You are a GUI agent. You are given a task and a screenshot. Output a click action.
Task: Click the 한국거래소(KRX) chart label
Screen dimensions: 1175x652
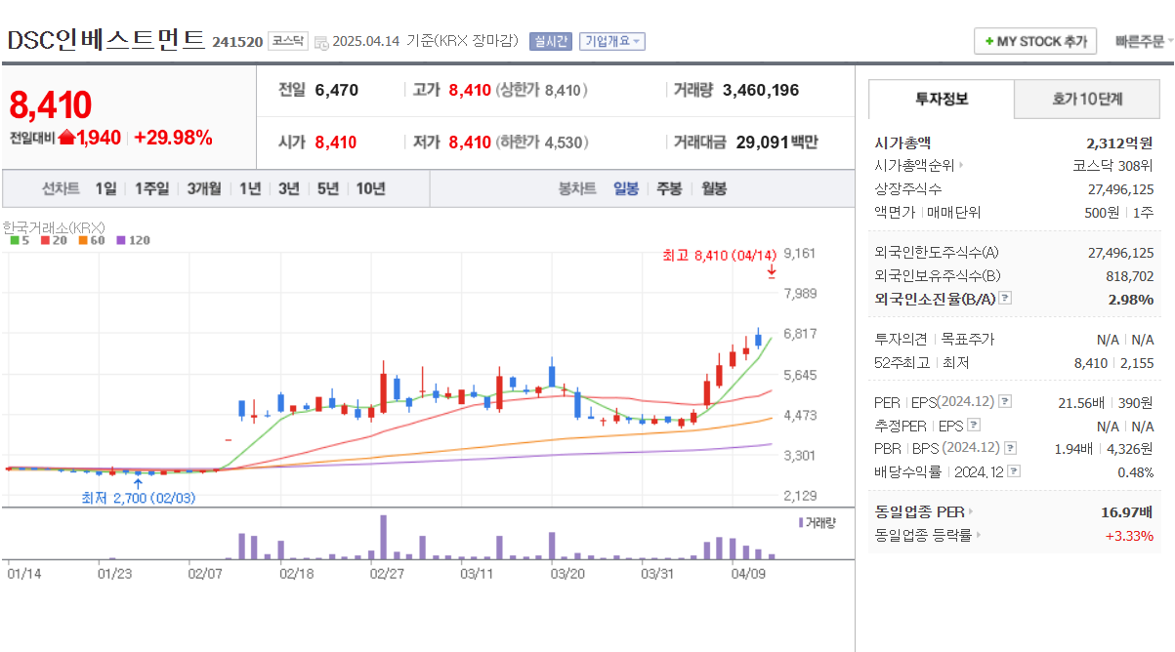53,227
